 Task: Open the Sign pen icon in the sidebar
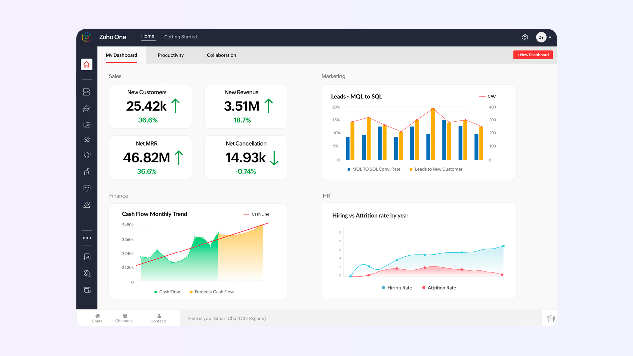pyautogui.click(x=87, y=171)
